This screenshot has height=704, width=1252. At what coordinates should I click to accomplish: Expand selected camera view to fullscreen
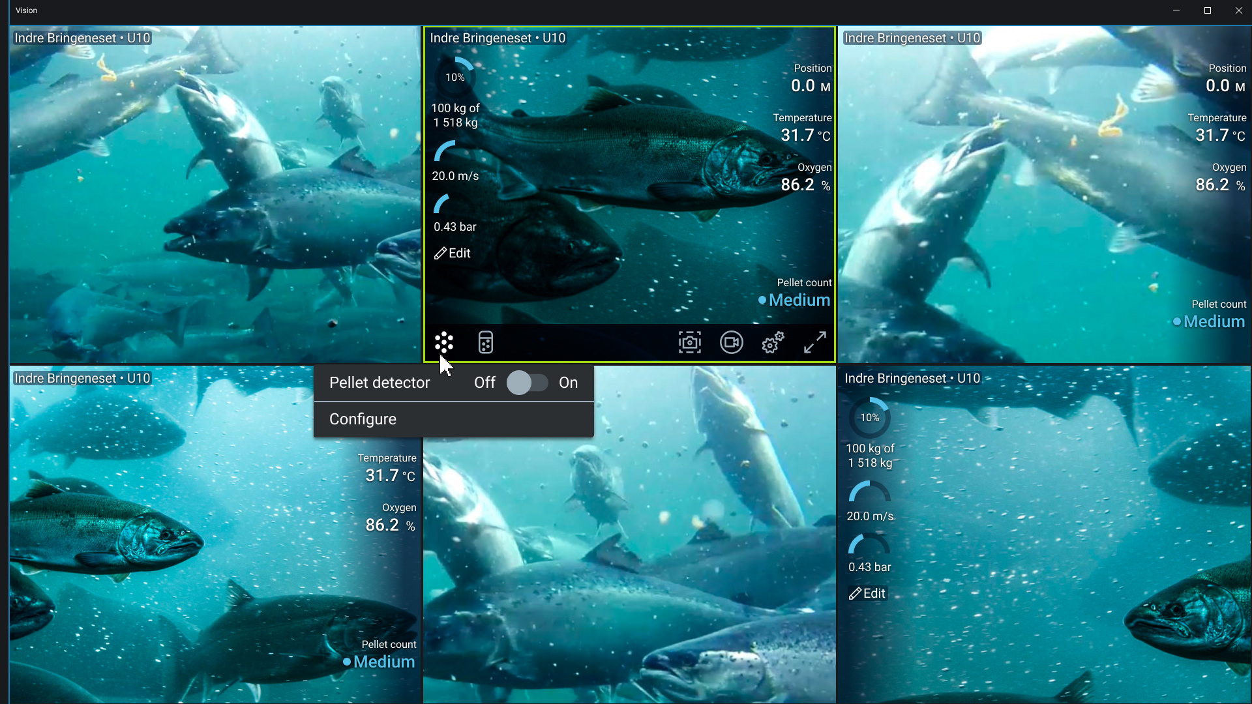click(x=814, y=342)
